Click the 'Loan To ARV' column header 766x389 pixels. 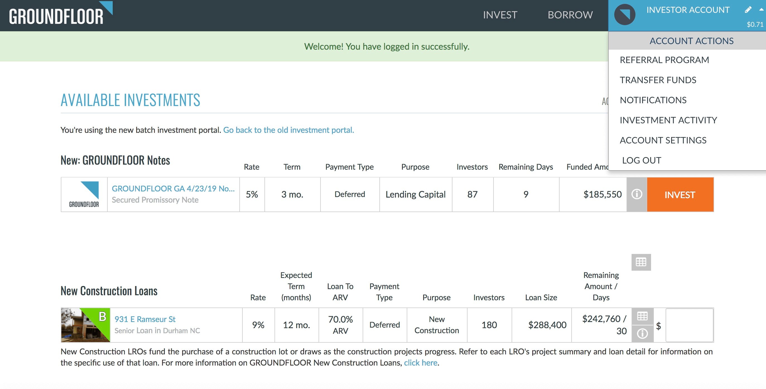[340, 292]
